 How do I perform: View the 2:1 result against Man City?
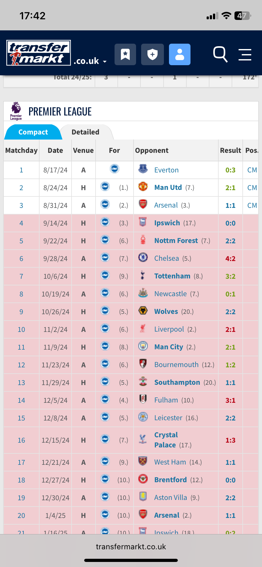click(230, 347)
